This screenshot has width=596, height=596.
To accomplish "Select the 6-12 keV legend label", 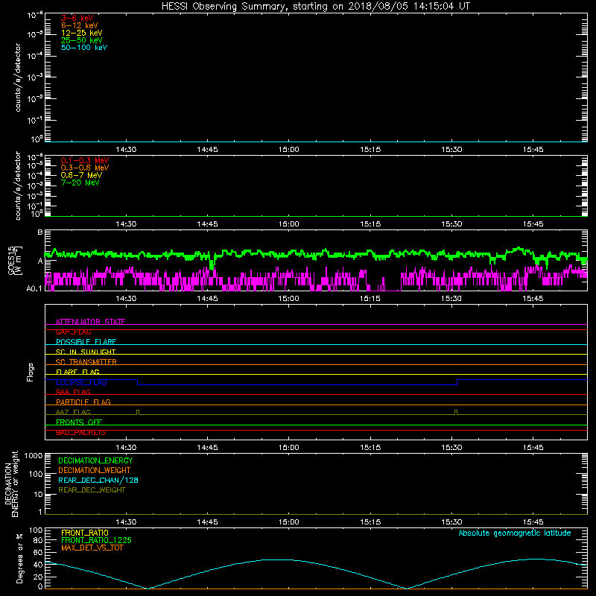I will pos(80,25).
